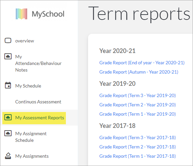Open Grade Report Term 2 2017-18
The image size is (193, 166).
[137, 147]
